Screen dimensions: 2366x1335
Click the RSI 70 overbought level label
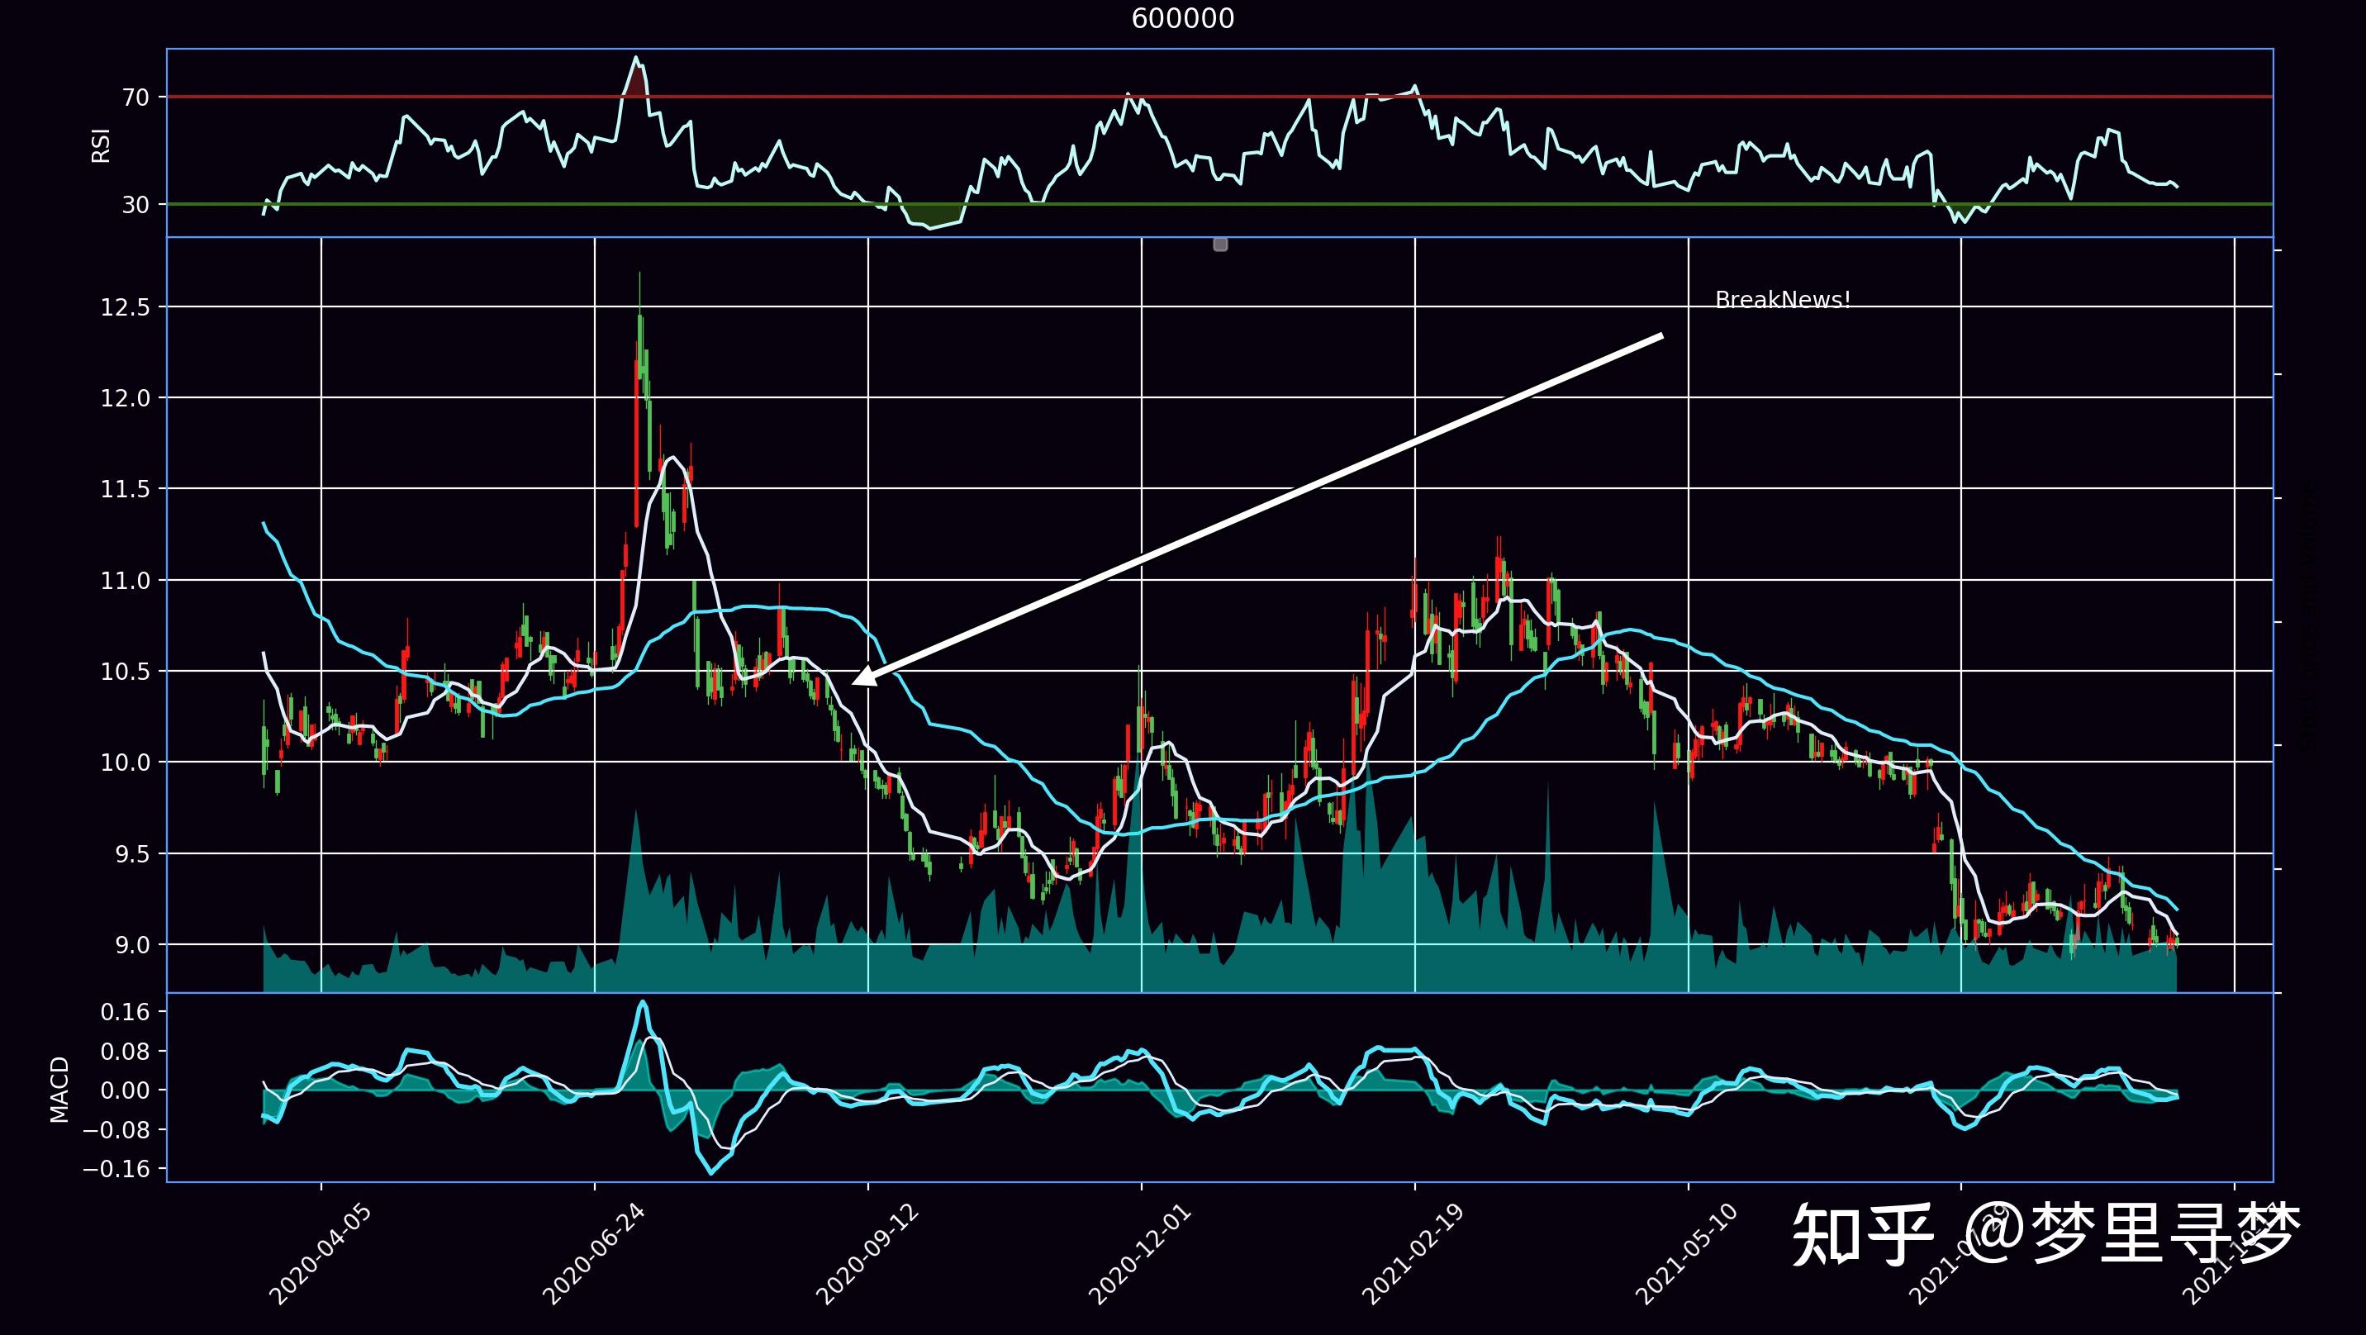tap(135, 97)
